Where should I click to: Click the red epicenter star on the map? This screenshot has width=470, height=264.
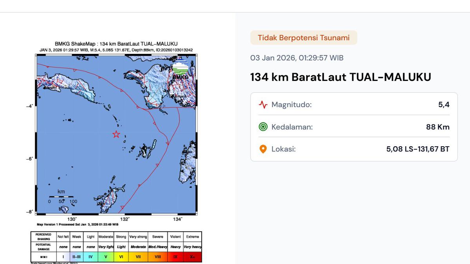[116, 135]
